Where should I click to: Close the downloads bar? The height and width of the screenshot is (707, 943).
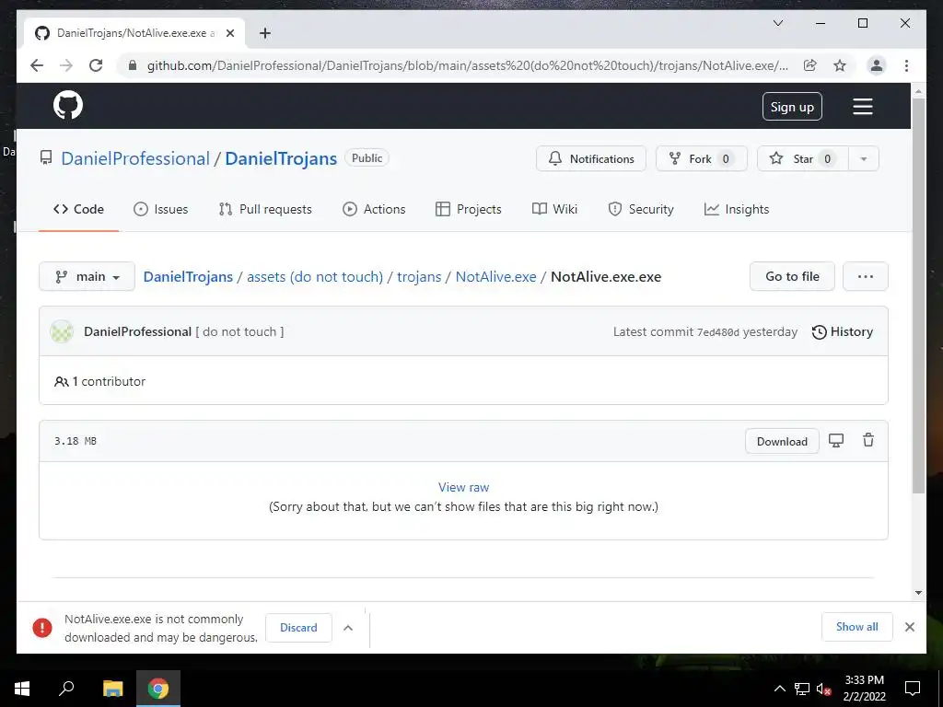coord(909,627)
